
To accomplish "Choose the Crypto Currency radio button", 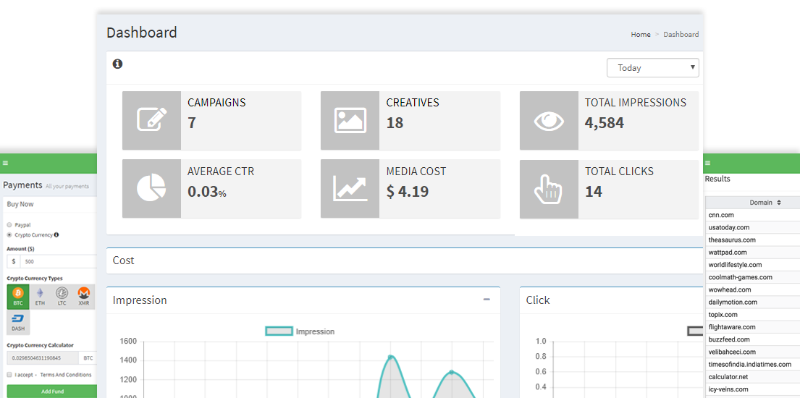I will (9, 234).
